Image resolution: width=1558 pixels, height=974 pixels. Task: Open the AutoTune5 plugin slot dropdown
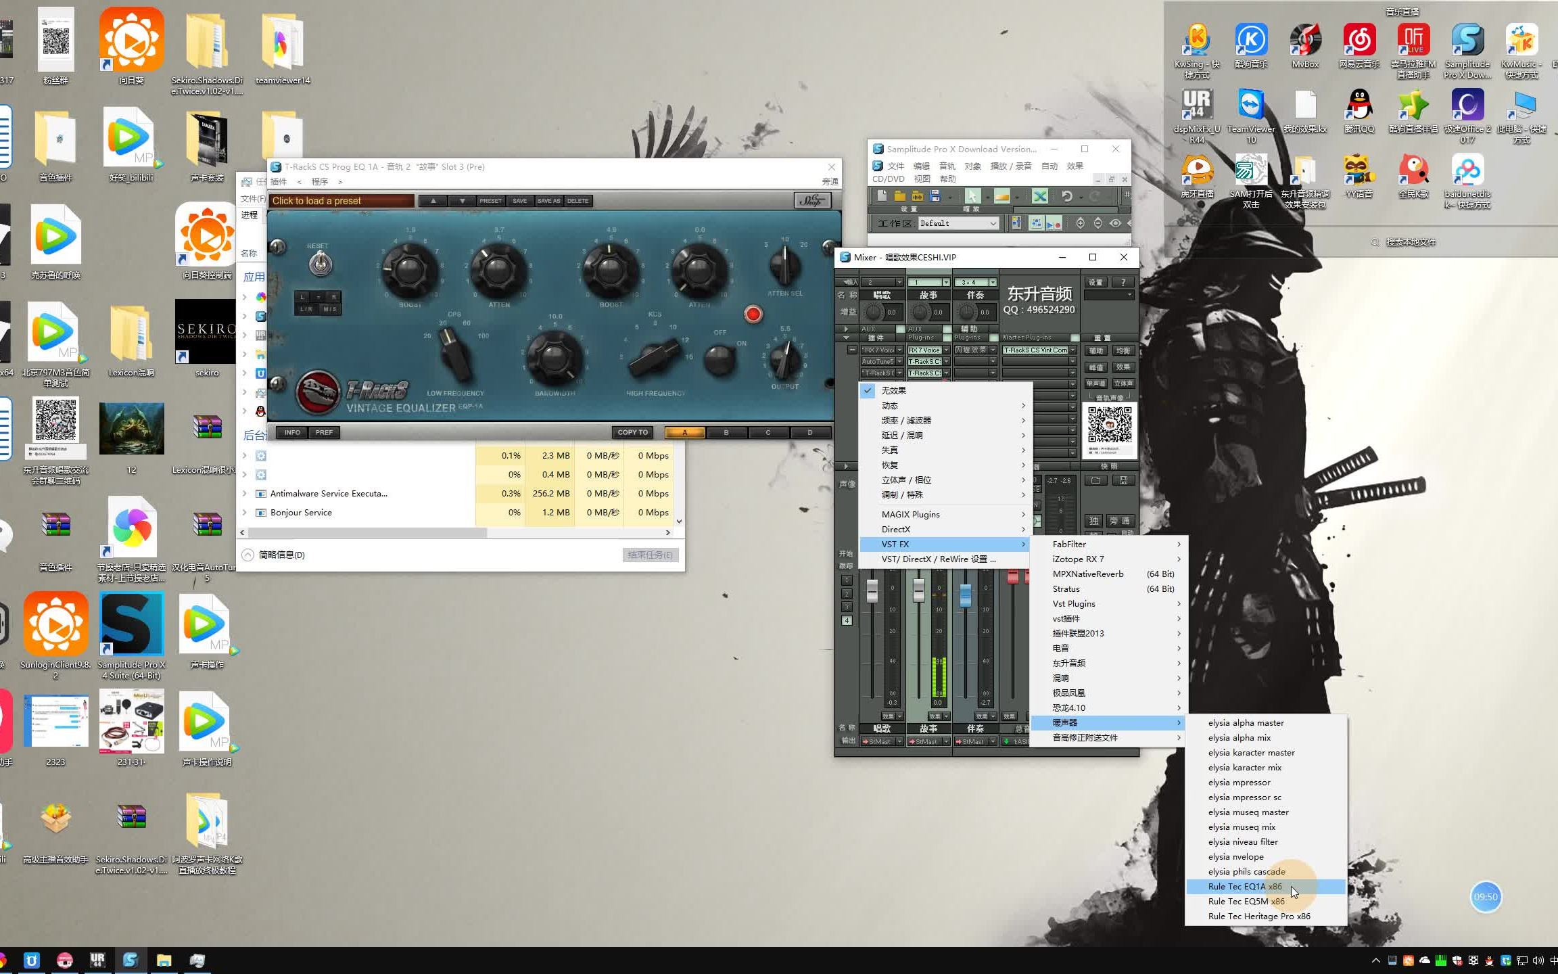coord(899,362)
